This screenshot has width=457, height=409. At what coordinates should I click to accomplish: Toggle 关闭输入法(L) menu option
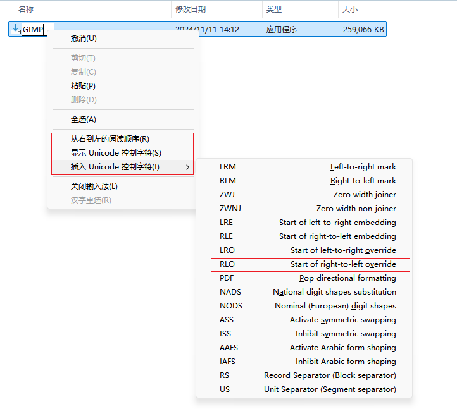coord(94,186)
